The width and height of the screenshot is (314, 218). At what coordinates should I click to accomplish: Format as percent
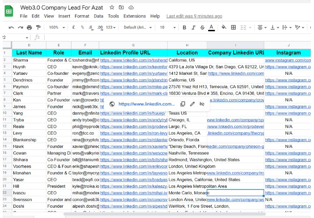82,27
